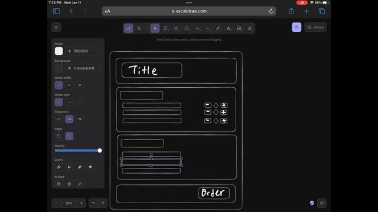This screenshot has width=378, height=212.
Task: Toggle pen mode in the toolbar
Action: point(129,28)
